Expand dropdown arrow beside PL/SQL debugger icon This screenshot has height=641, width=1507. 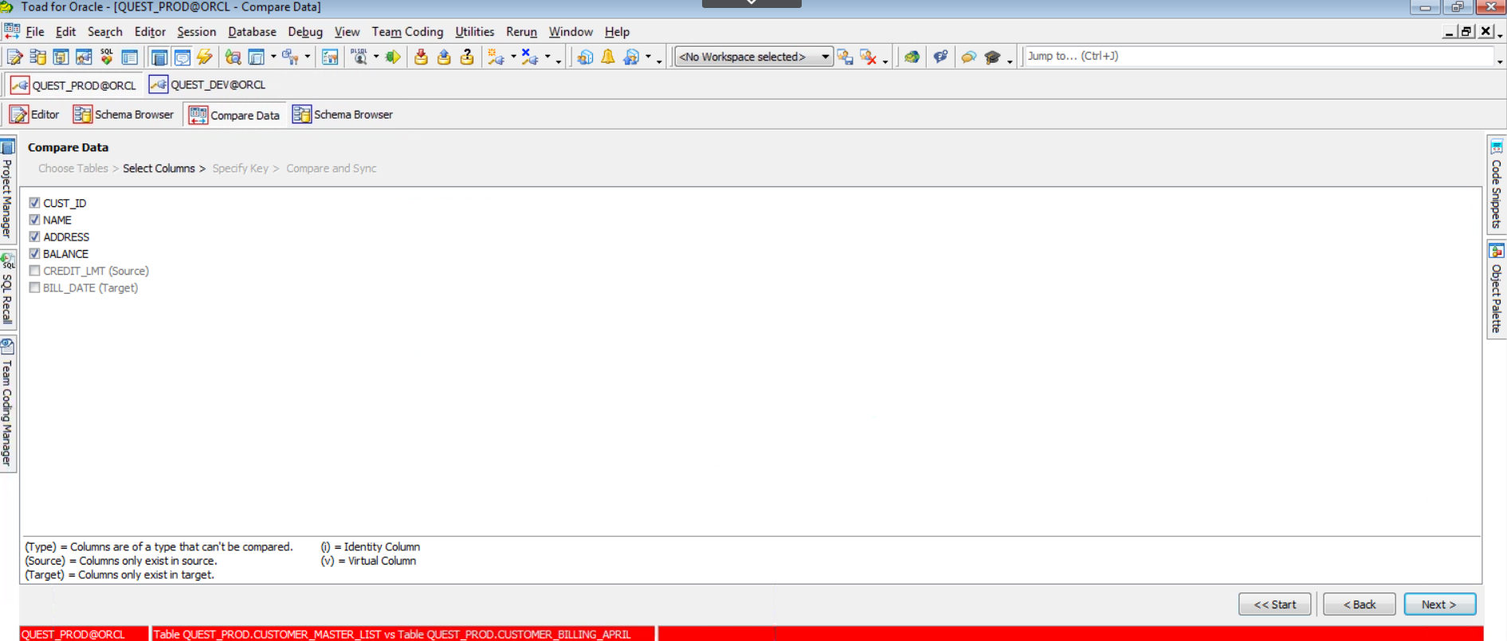coord(376,57)
